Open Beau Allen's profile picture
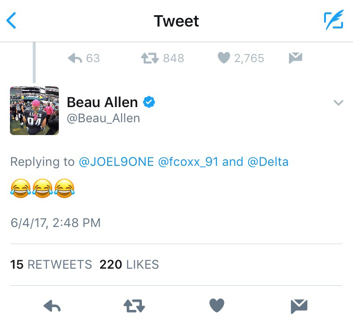353x326 pixels. coord(34,110)
